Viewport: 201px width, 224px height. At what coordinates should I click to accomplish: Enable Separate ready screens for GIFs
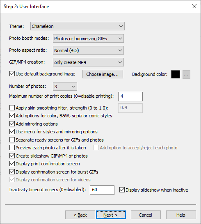point(12,140)
